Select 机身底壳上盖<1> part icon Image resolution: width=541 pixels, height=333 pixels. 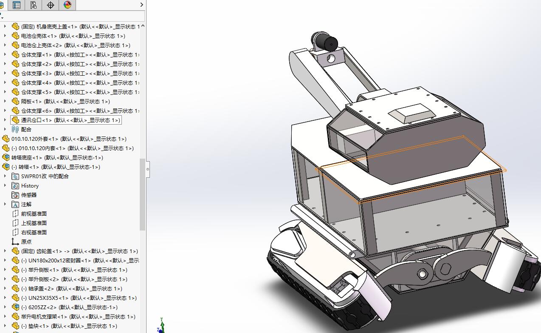click(15, 26)
